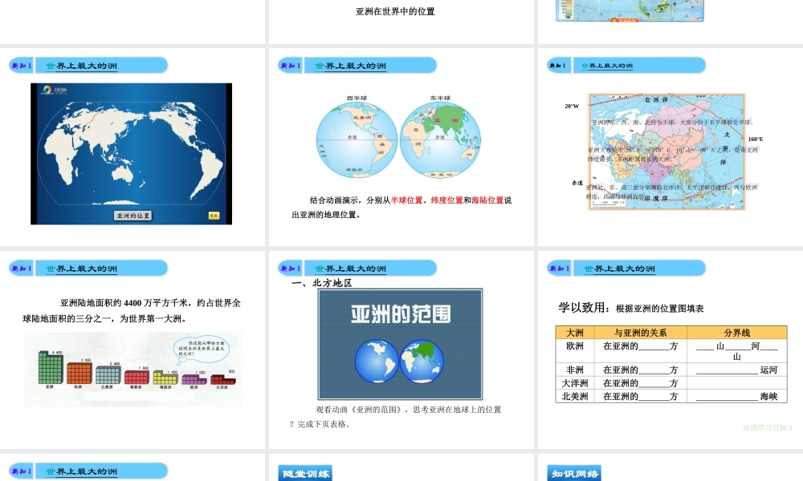803x481 pixels.
Task: Click the red 纬度位置 text
Action: click(x=446, y=200)
